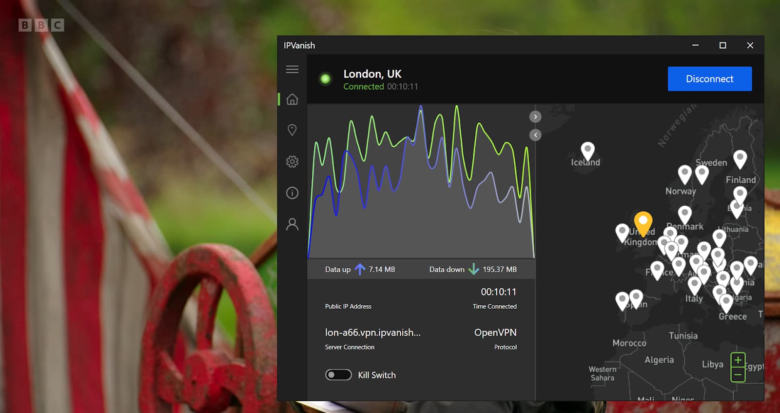Expand panel with right chevron arrow
The width and height of the screenshot is (780, 413).
pos(535,117)
